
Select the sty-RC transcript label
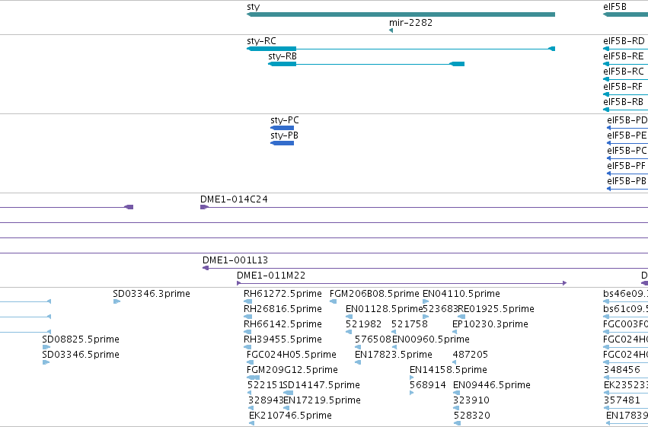(x=261, y=41)
